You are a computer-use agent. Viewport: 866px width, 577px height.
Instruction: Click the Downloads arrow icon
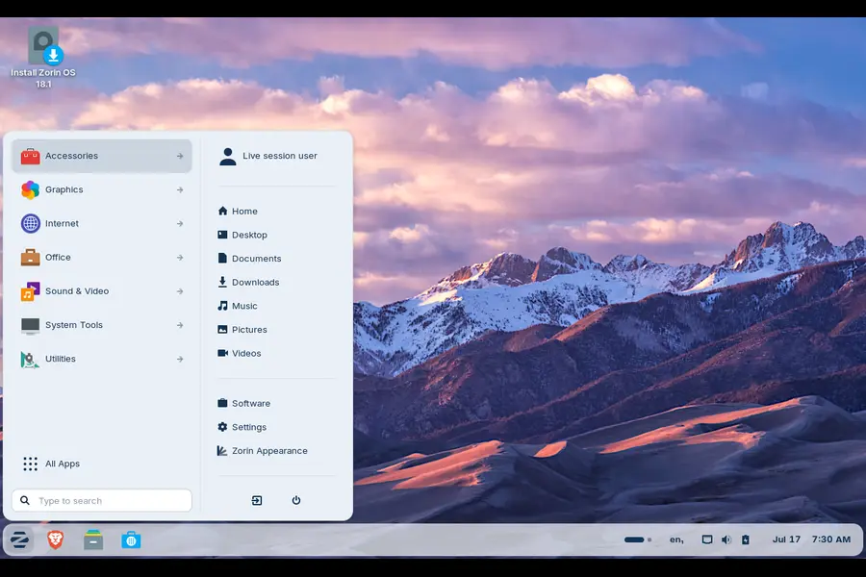(x=222, y=282)
